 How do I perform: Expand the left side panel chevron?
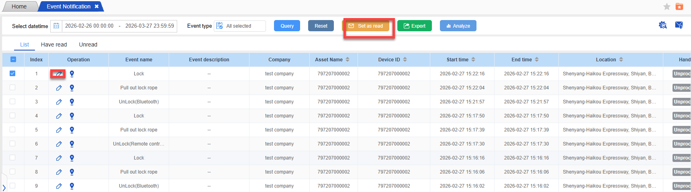[x=4, y=187]
